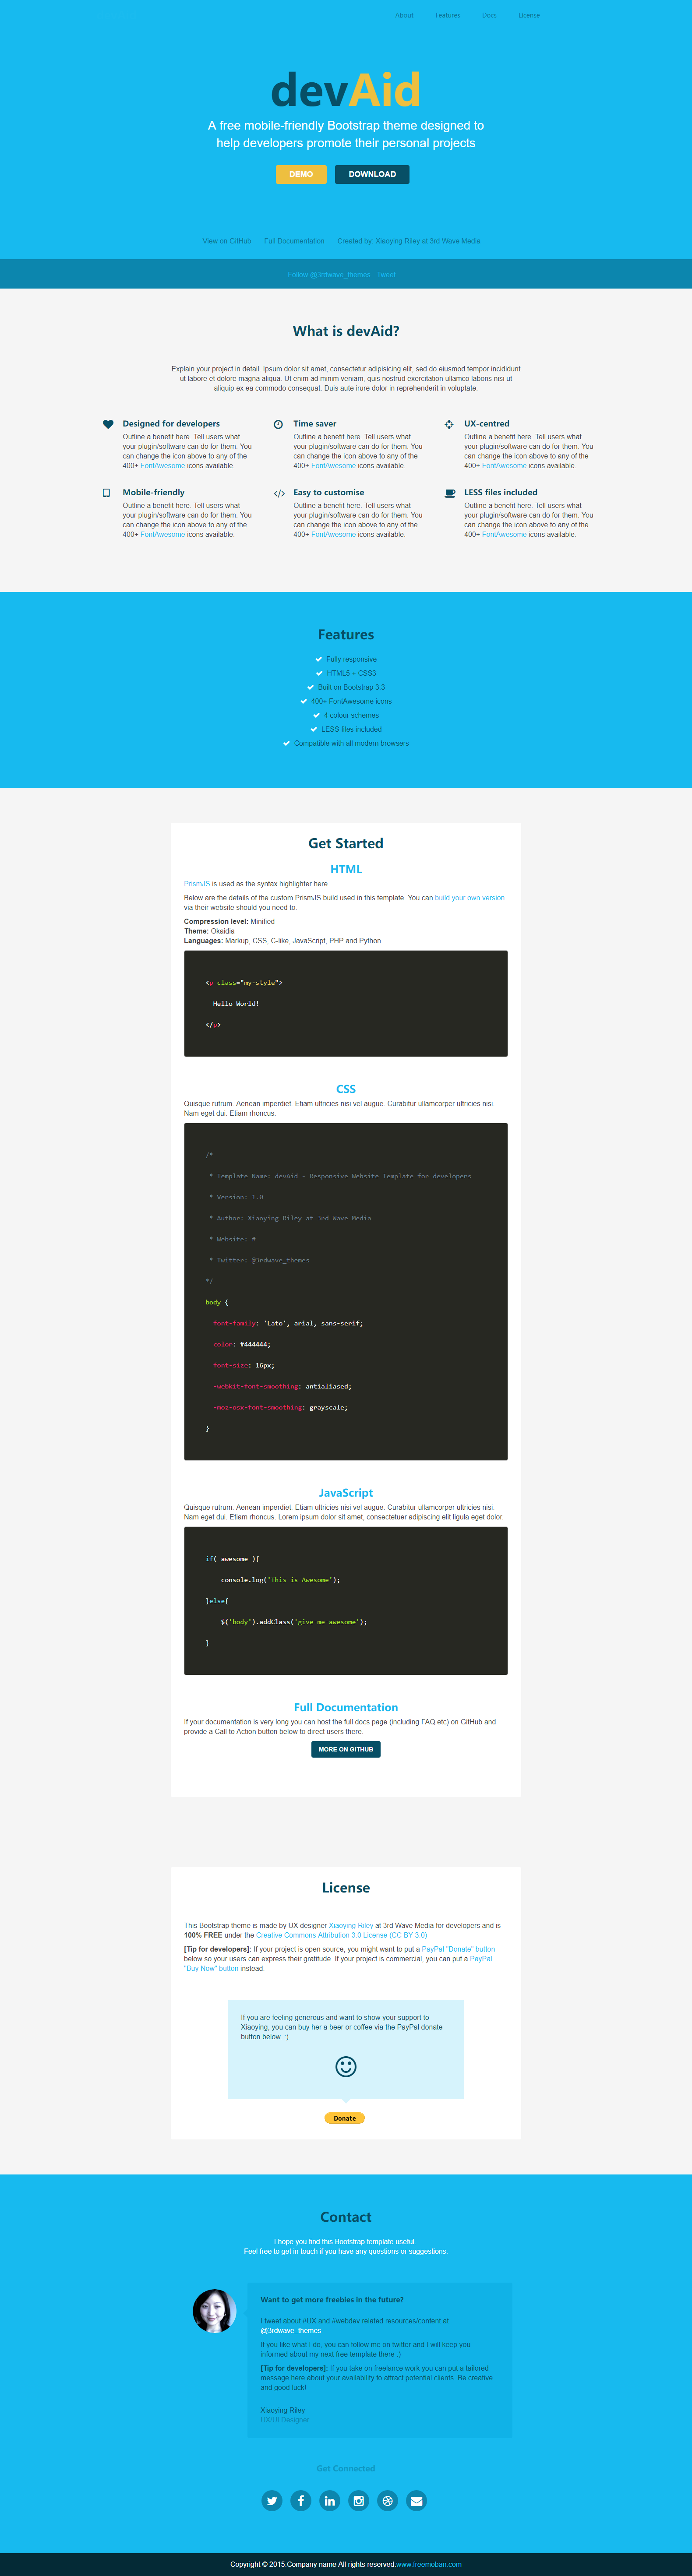692x2576 pixels.
Task: Open the PayPal "Donate" button text link
Action: (x=458, y=1949)
